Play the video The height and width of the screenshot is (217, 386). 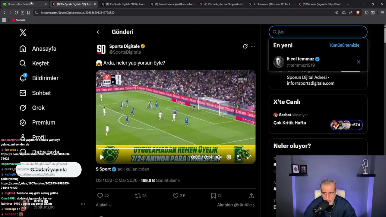tap(102, 157)
